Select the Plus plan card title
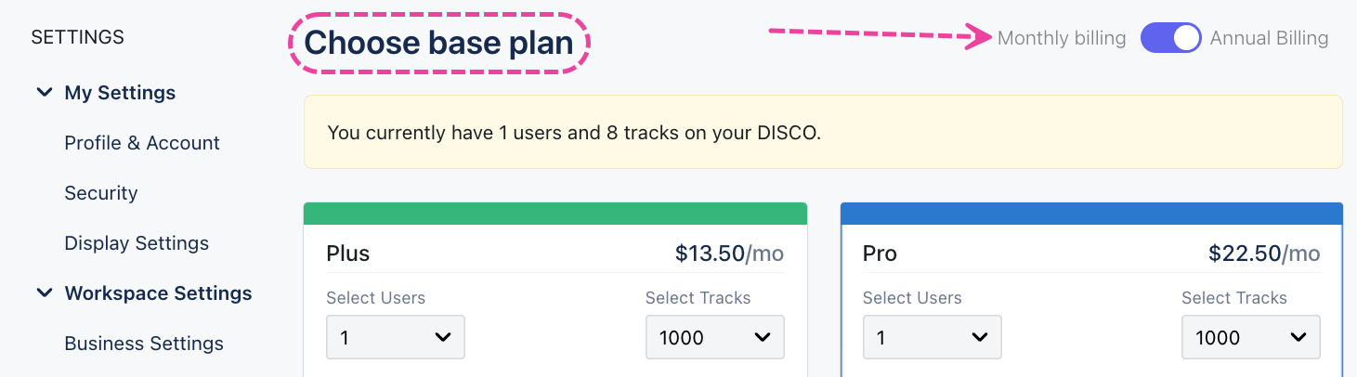 (x=348, y=253)
